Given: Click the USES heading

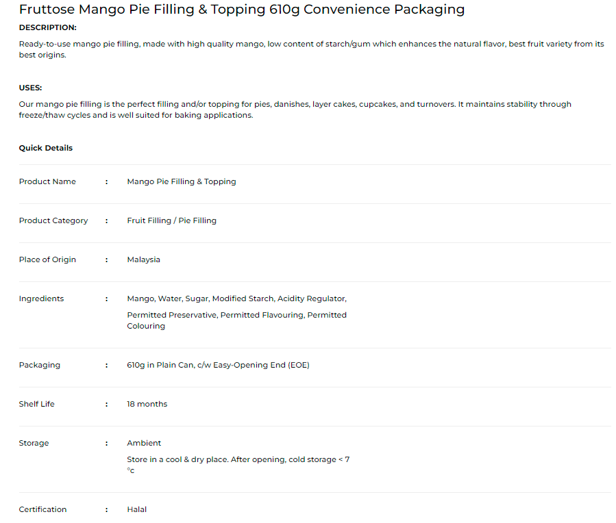Looking at the screenshot, I should pos(30,88).
